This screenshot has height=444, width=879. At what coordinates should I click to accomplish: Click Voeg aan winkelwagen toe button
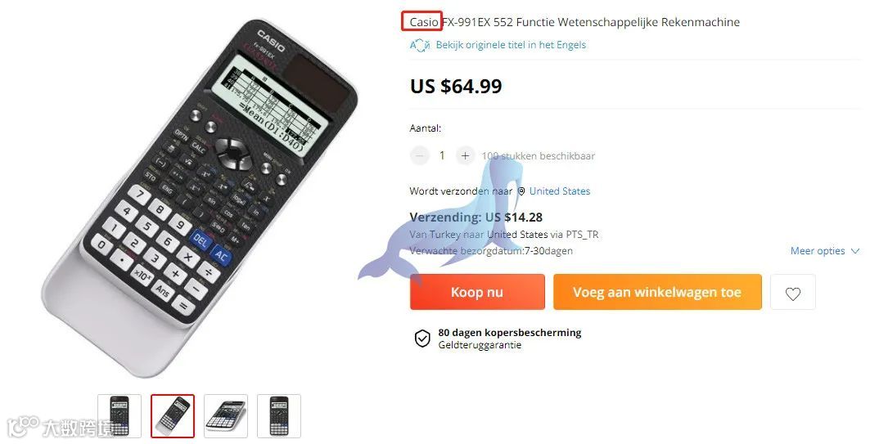tap(657, 292)
